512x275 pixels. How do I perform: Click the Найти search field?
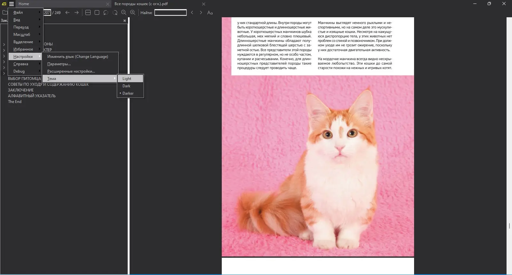(x=171, y=12)
